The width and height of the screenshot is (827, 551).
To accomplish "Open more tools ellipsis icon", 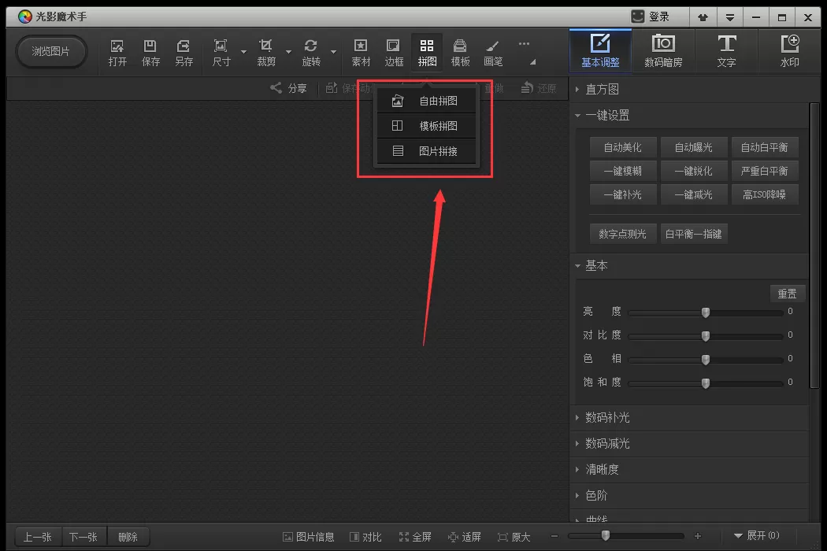I will coord(524,44).
